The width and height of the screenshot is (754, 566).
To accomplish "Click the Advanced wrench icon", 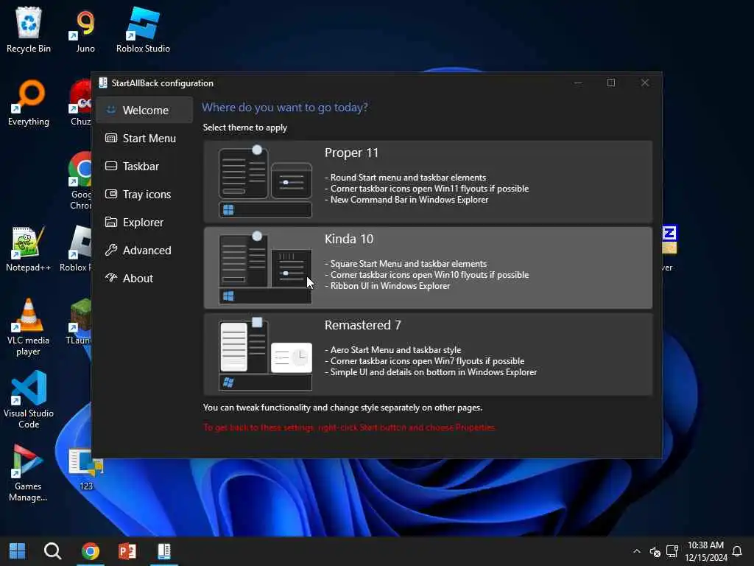I will coord(111,250).
